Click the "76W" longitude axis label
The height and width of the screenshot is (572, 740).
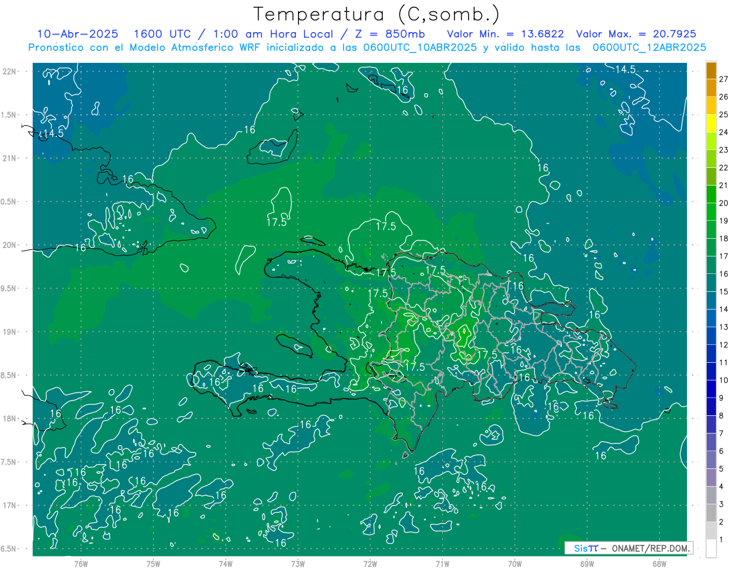point(81,563)
